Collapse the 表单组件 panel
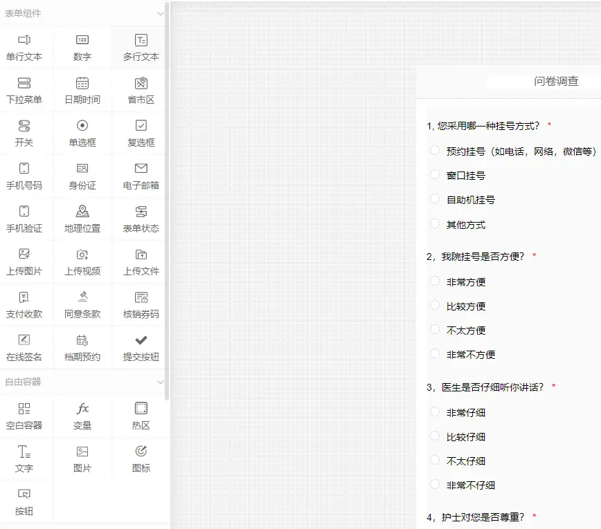601x529 pixels. [160, 12]
